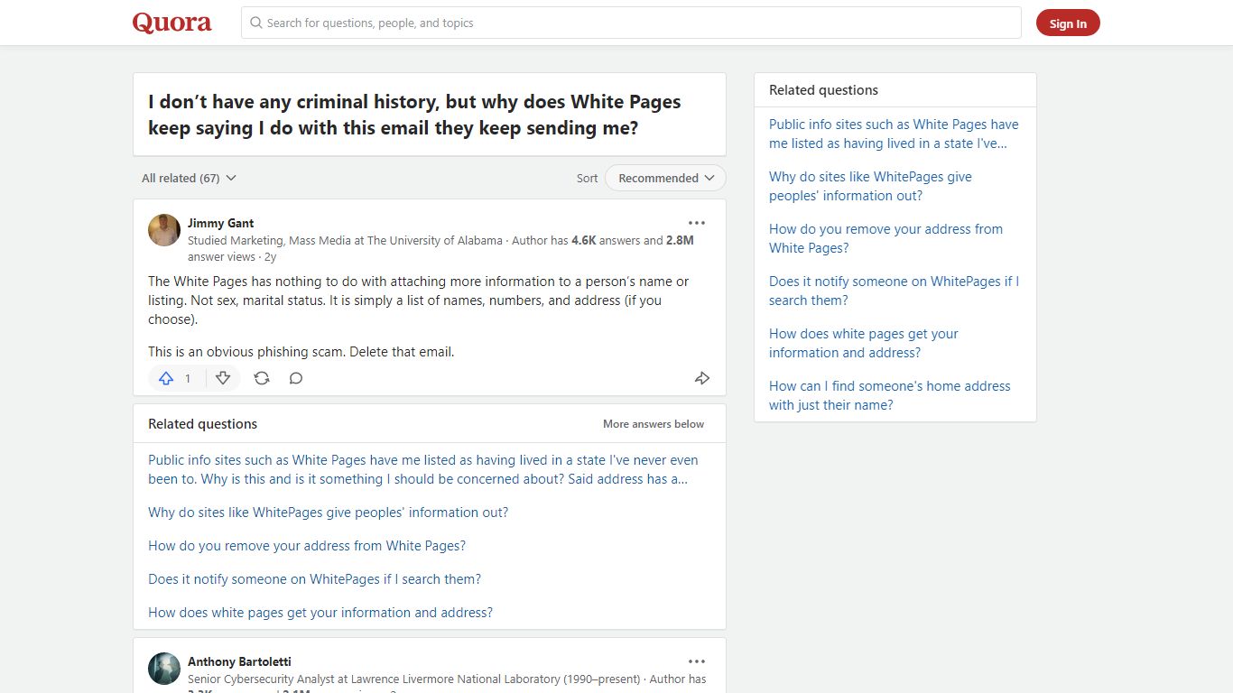Click the upvote count '1'
Image resolution: width=1233 pixels, height=693 pixels.
[188, 379]
